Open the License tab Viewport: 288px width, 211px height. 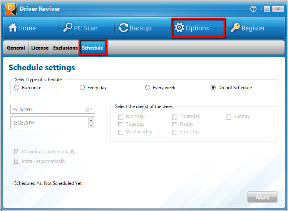pos(40,48)
